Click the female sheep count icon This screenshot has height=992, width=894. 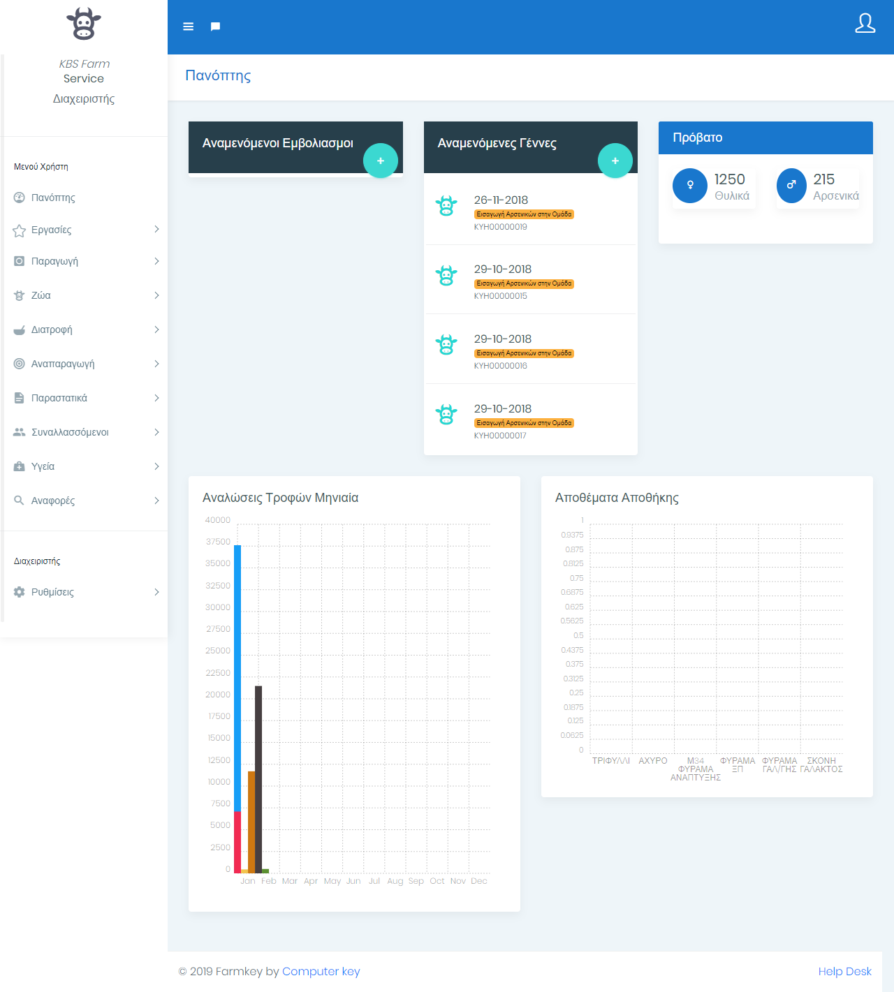pyautogui.click(x=690, y=186)
